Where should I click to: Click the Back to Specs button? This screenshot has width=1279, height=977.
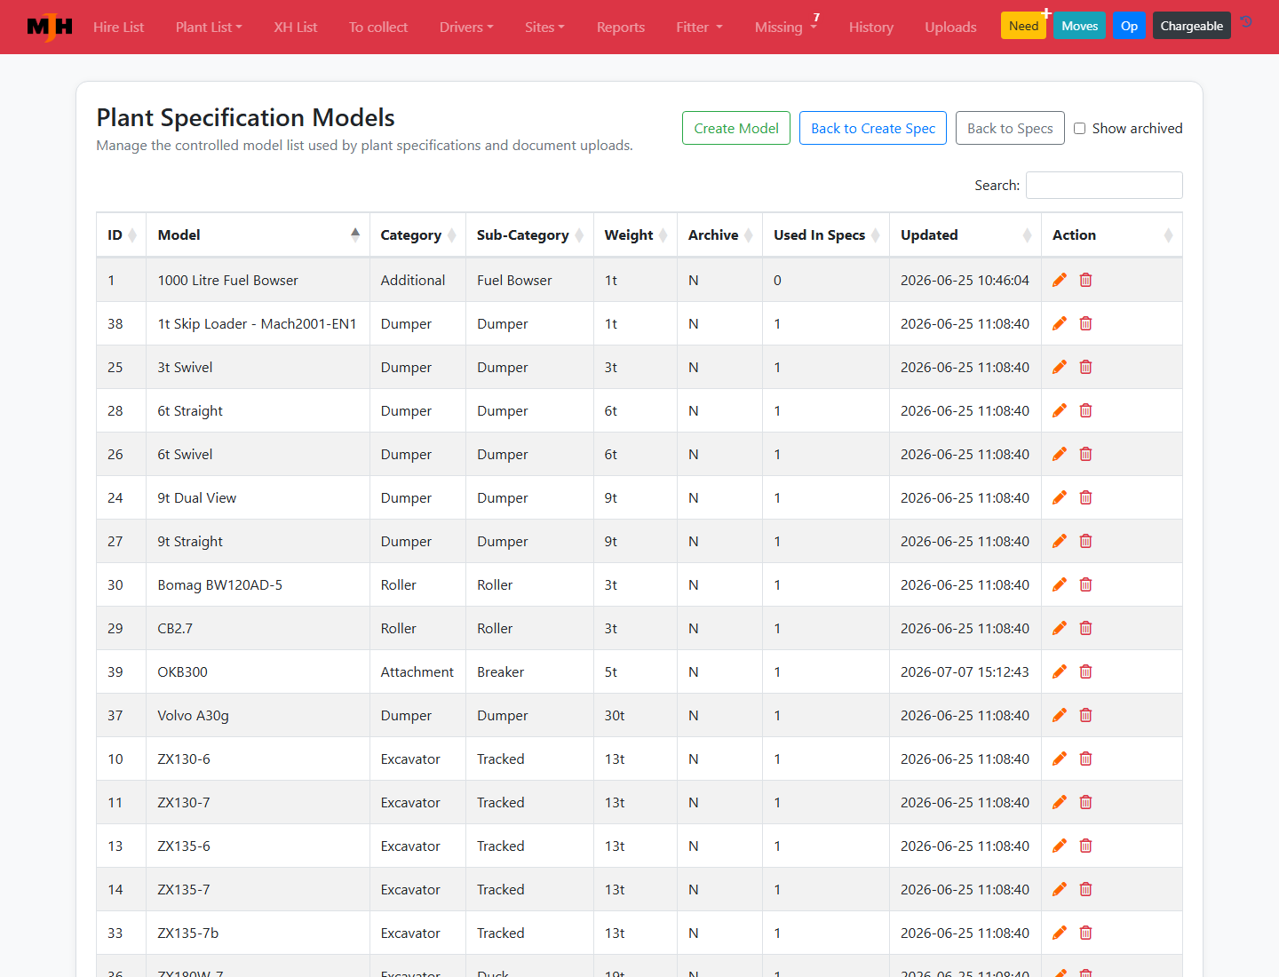point(1010,128)
